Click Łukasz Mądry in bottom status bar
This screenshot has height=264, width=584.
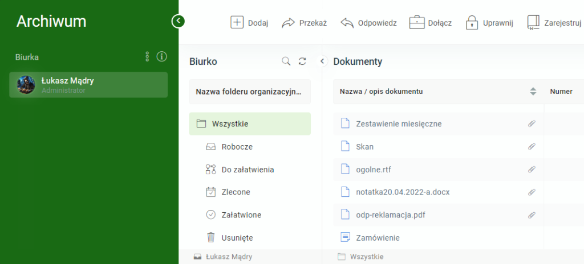tap(229, 257)
